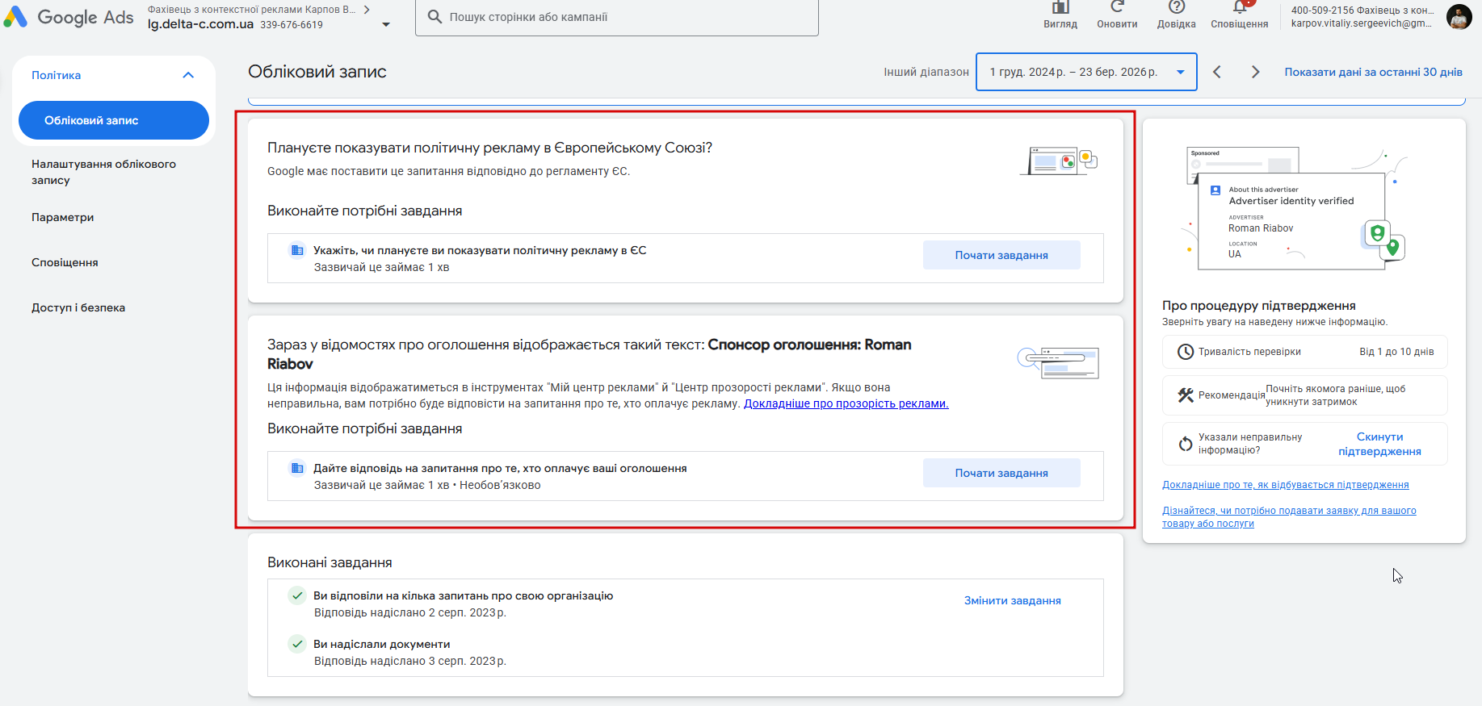Click the building icon by EU political ads task

[297, 250]
